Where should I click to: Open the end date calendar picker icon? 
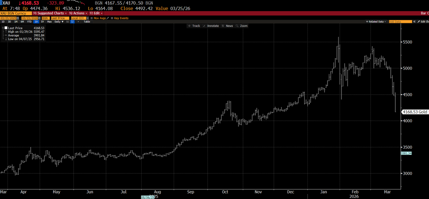pyautogui.click(x=39, y=18)
